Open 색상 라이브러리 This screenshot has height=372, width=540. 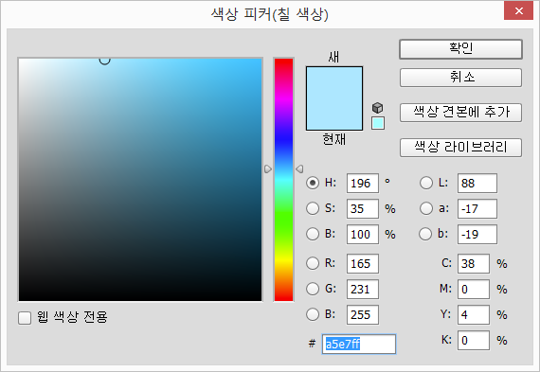460,148
